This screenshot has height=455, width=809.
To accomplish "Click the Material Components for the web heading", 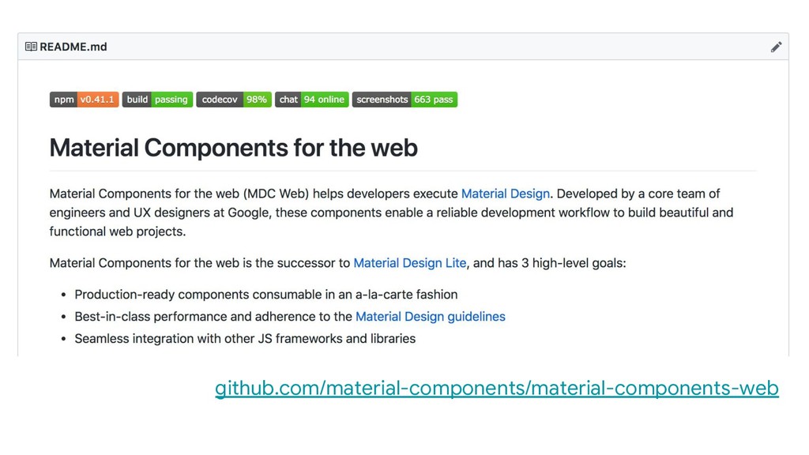I will click(x=233, y=148).
